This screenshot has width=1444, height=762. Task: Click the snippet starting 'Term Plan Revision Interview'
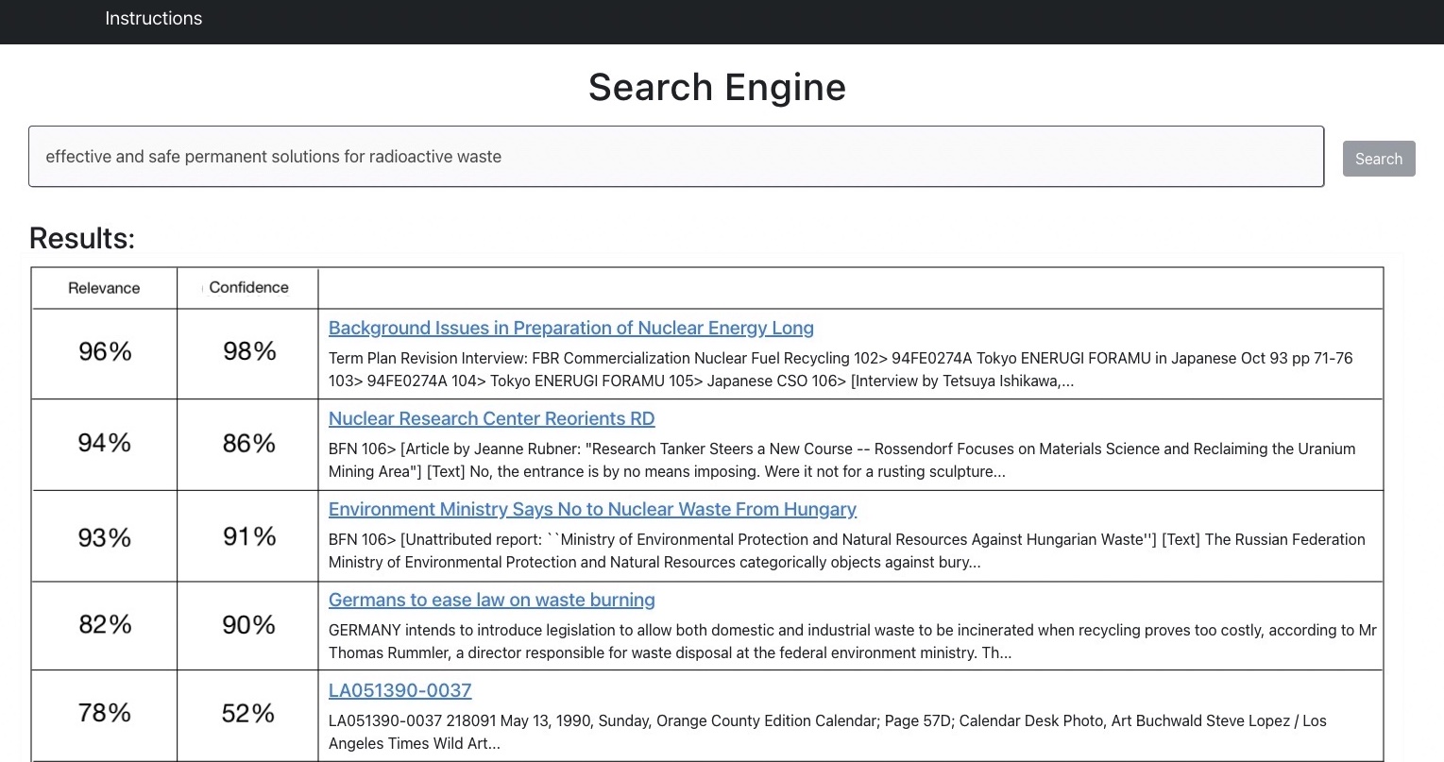tap(841, 370)
